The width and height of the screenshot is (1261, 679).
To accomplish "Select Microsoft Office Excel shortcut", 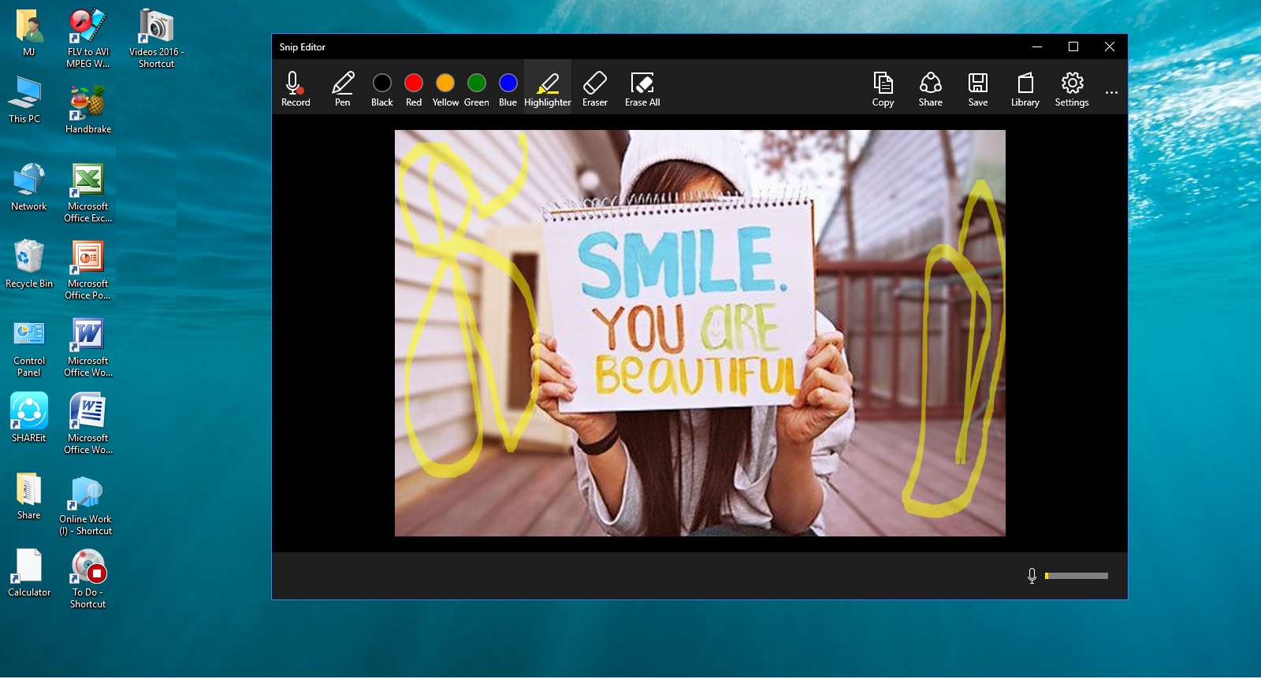I will [88, 193].
